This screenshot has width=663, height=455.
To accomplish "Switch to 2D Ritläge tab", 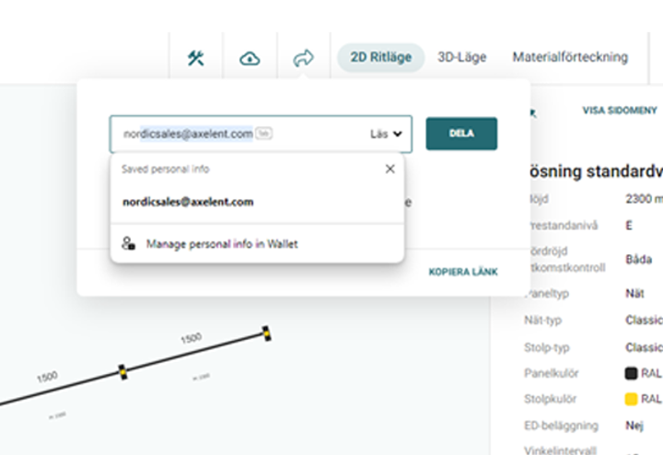I will (380, 57).
